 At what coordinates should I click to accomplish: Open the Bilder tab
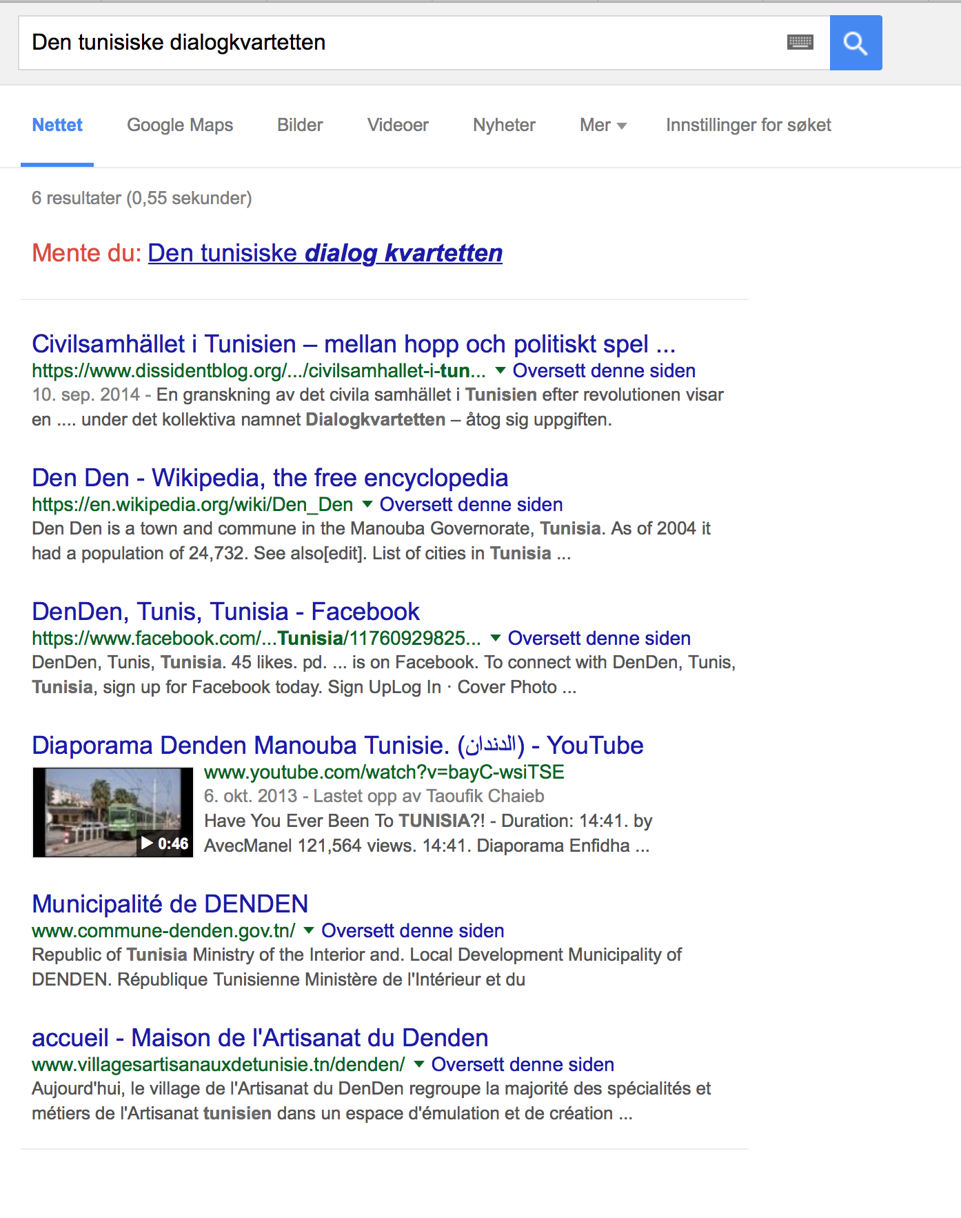pyautogui.click(x=300, y=125)
